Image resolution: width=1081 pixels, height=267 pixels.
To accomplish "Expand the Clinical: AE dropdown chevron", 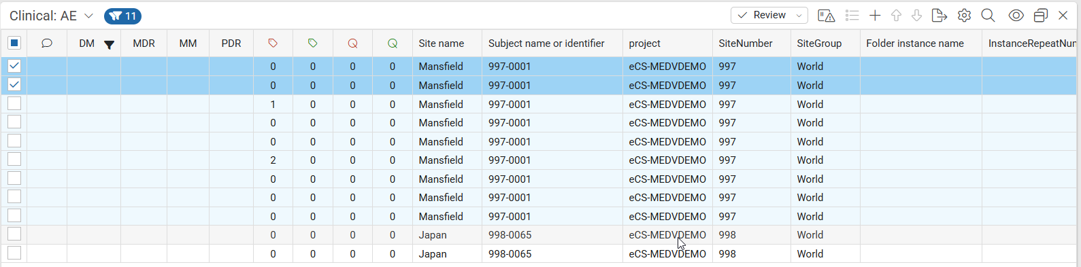I will click(88, 16).
